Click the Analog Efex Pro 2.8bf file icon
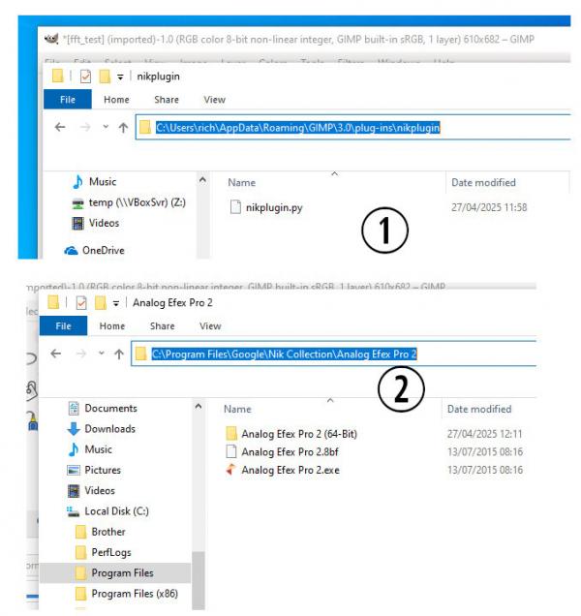Viewport: 581px width, 616px height. pos(231,451)
